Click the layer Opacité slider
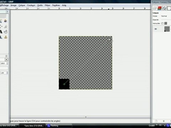171x128 pixels. pos(166,20)
